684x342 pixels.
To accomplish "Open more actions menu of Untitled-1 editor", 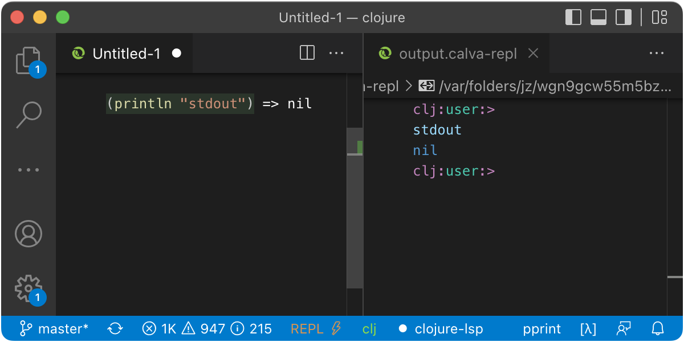I will pos(336,52).
